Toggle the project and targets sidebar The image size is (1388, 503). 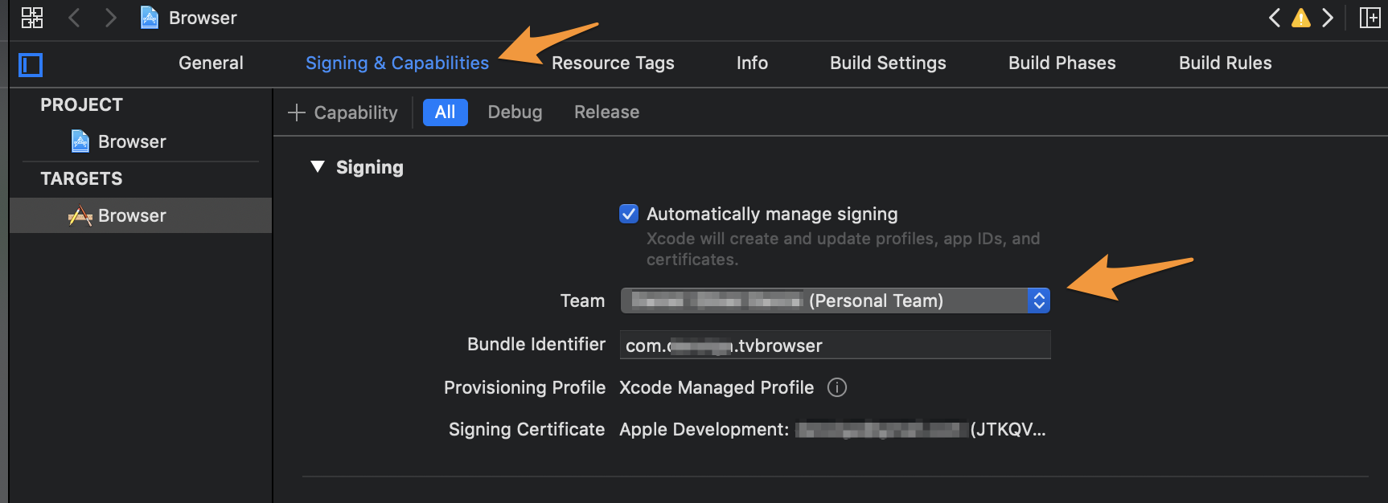pos(31,64)
